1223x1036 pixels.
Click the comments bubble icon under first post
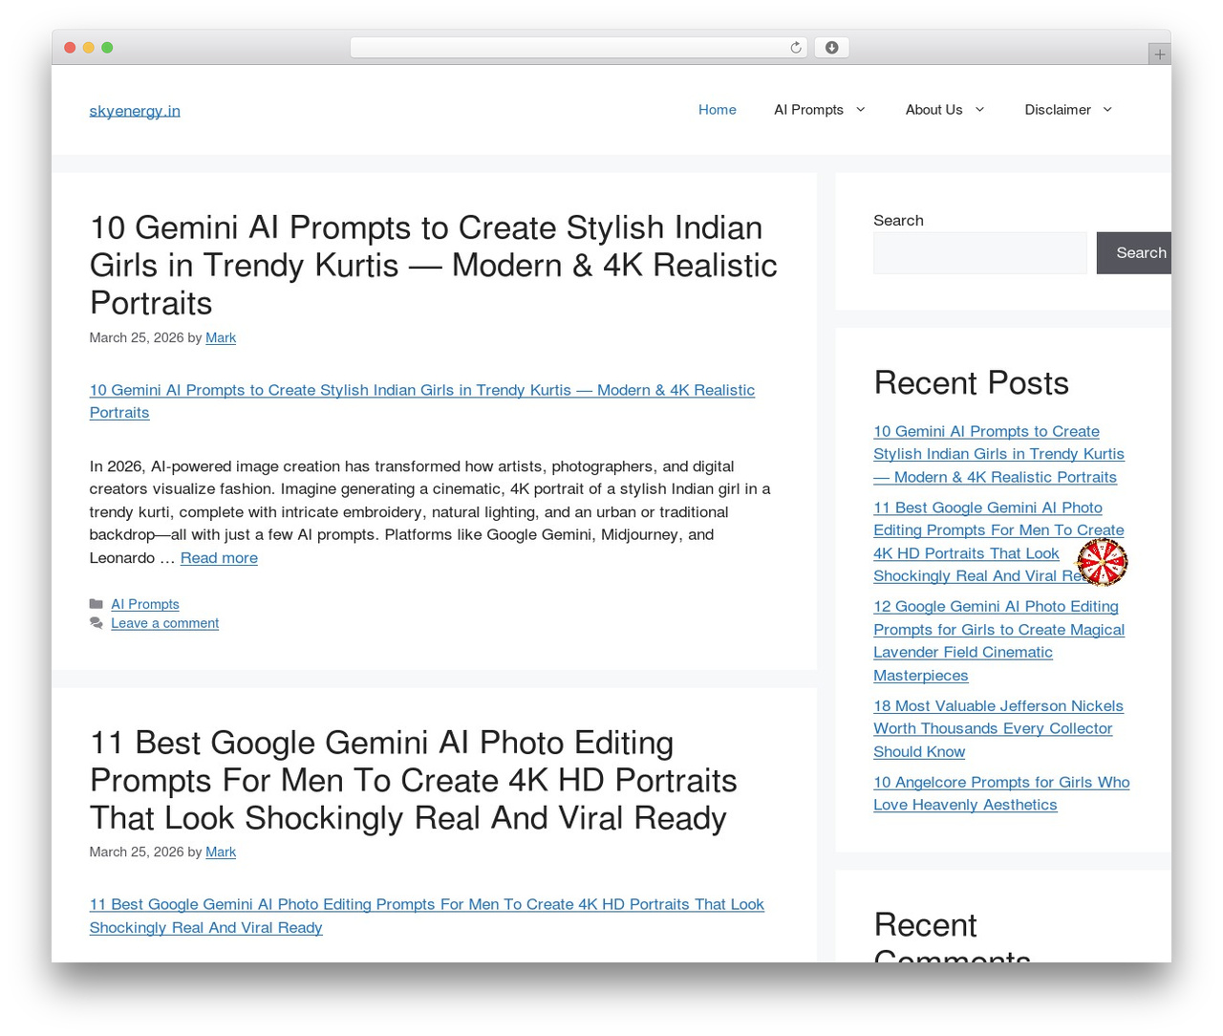97,623
